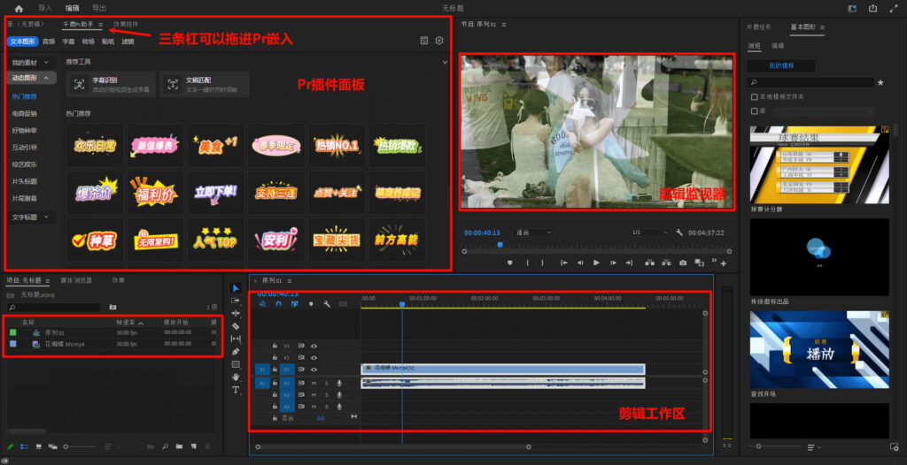Viewport: 907px width, 465px height.
Task: Click the plugin panel save/archive icon
Action: [424, 41]
